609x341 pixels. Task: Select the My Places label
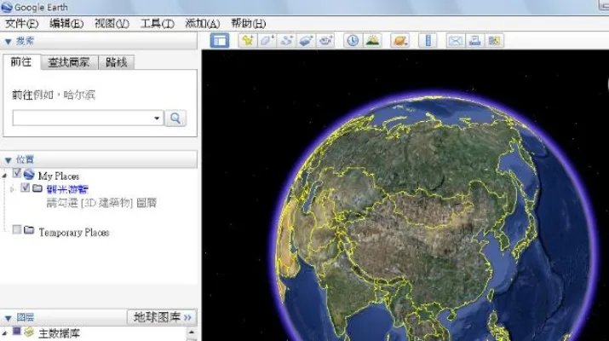coord(59,176)
